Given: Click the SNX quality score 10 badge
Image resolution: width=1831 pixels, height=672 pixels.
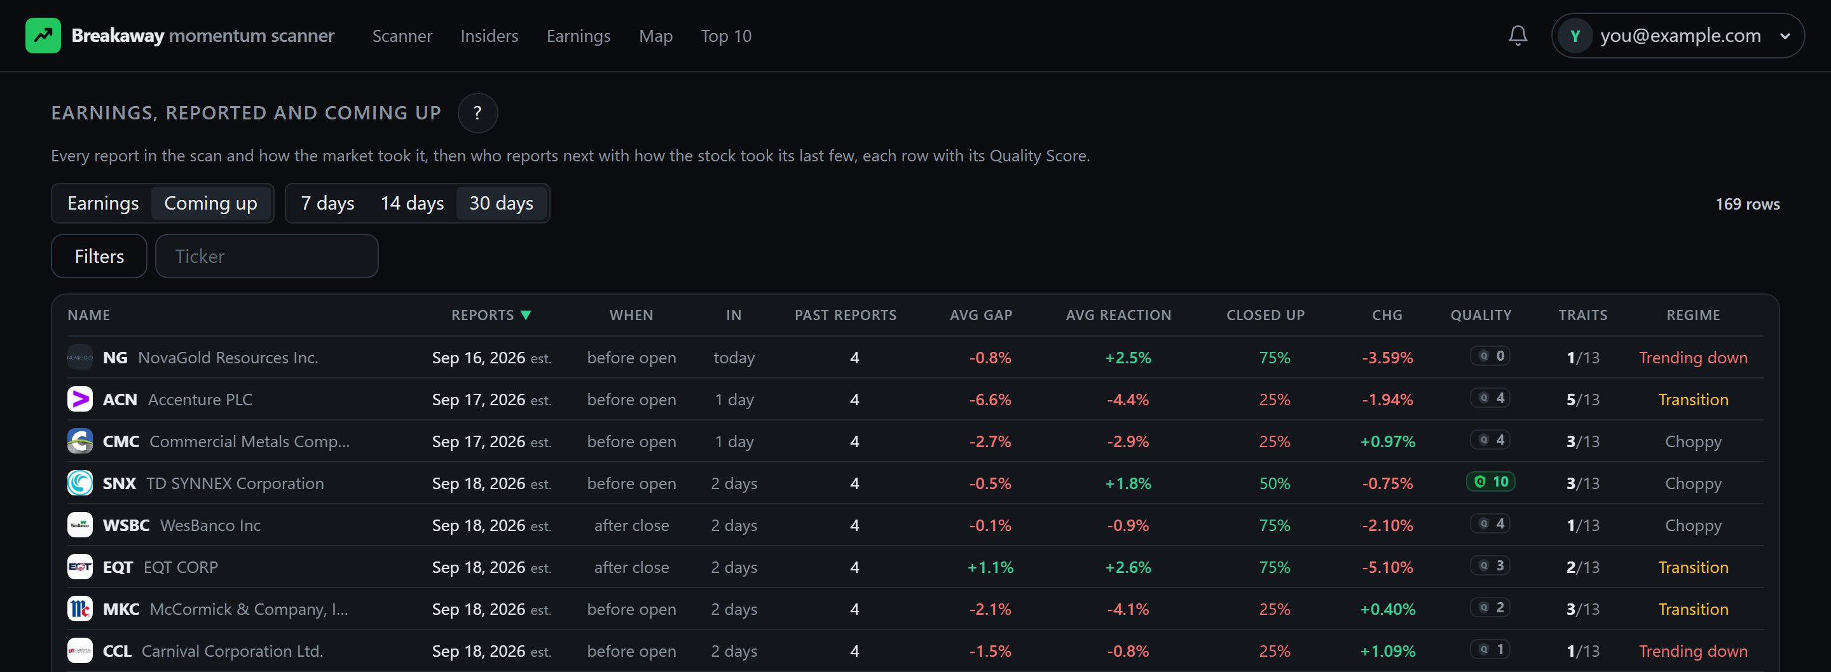Looking at the screenshot, I should (1490, 481).
